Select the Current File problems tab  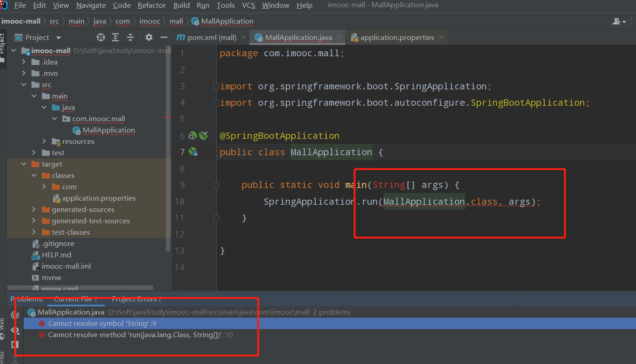pos(76,299)
